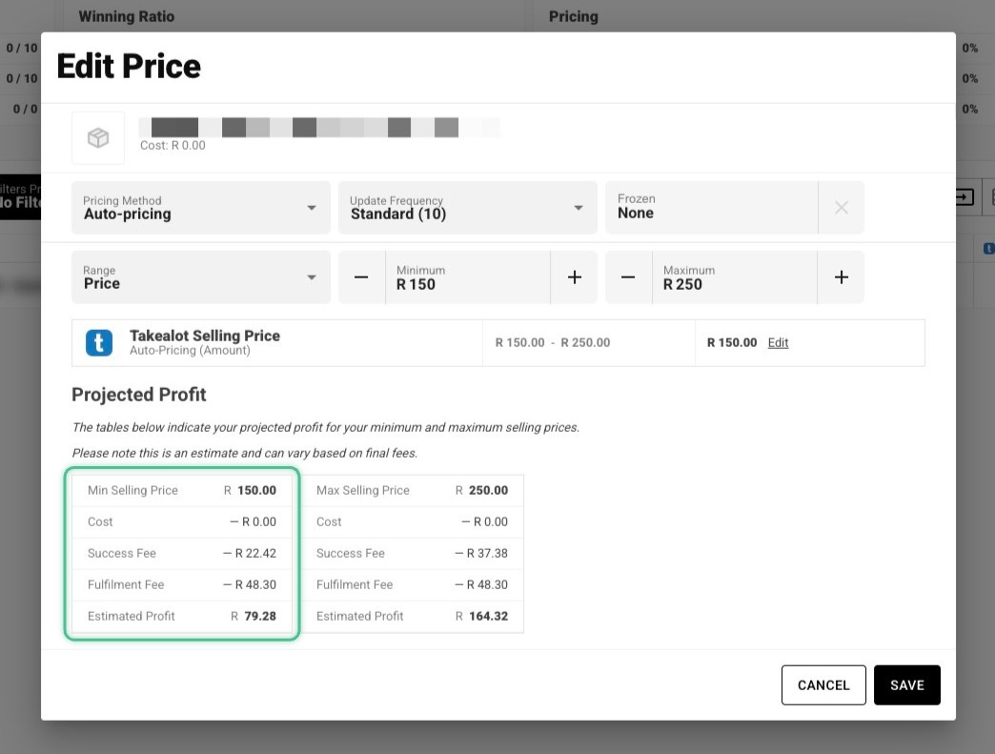This screenshot has width=995, height=754.
Task: Click the minus icon beside Maximum R 250
Action: click(x=628, y=276)
